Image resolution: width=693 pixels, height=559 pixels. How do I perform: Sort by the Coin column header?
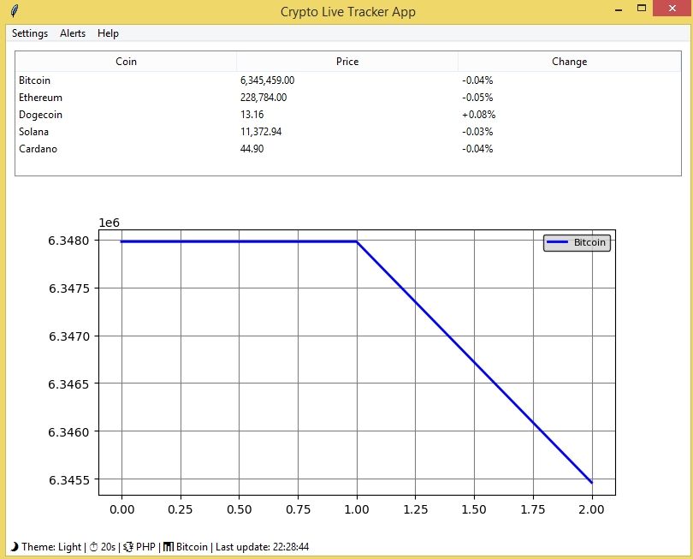pos(126,62)
